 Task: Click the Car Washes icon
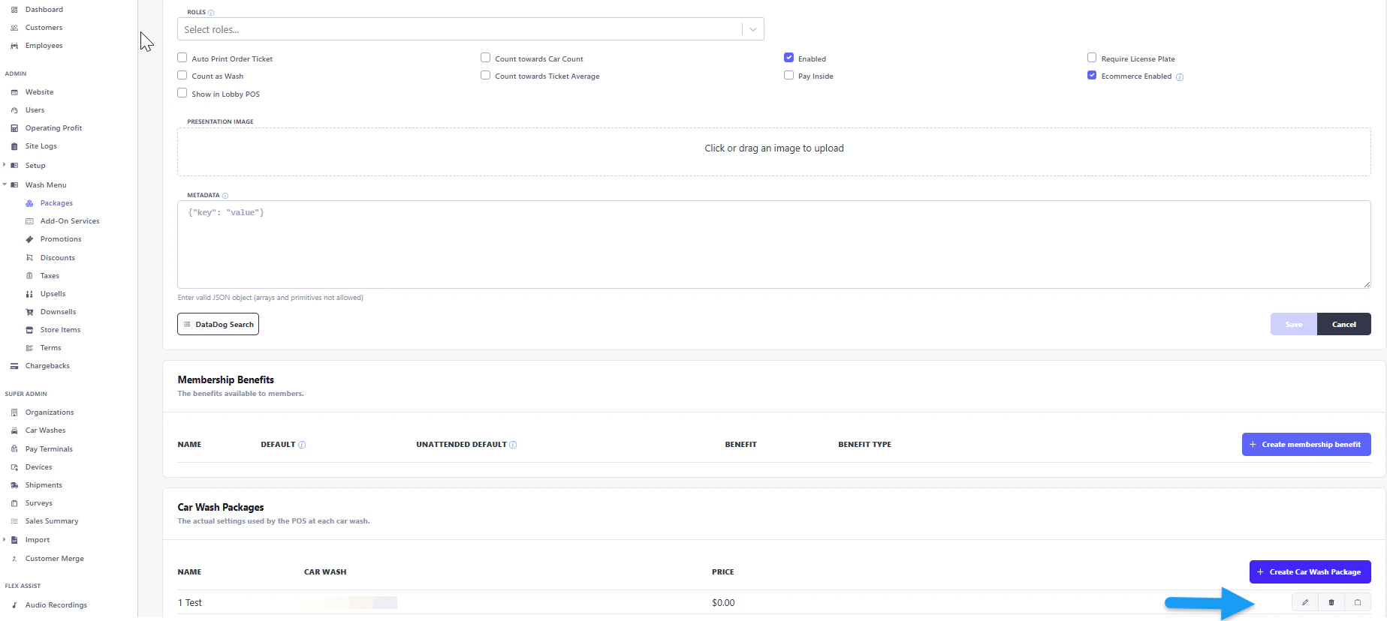[14, 430]
